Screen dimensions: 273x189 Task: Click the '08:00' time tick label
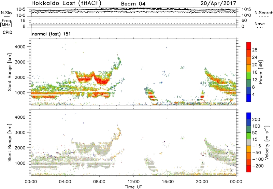tap(99, 182)
